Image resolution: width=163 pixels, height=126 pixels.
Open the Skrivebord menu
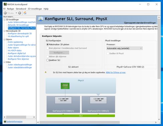click(21, 9)
